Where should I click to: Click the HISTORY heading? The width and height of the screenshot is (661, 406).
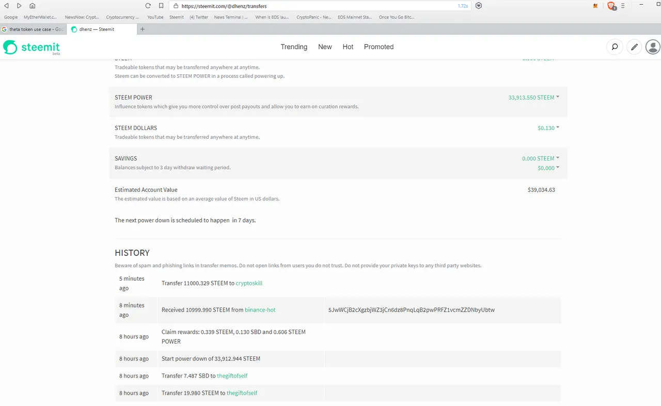click(132, 253)
